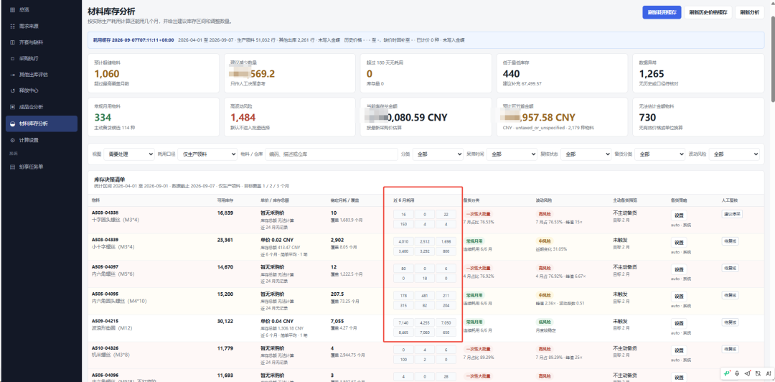The image size is (775, 382).
Task: Expand the 波动风险 filter dropdown
Action: 734,154
